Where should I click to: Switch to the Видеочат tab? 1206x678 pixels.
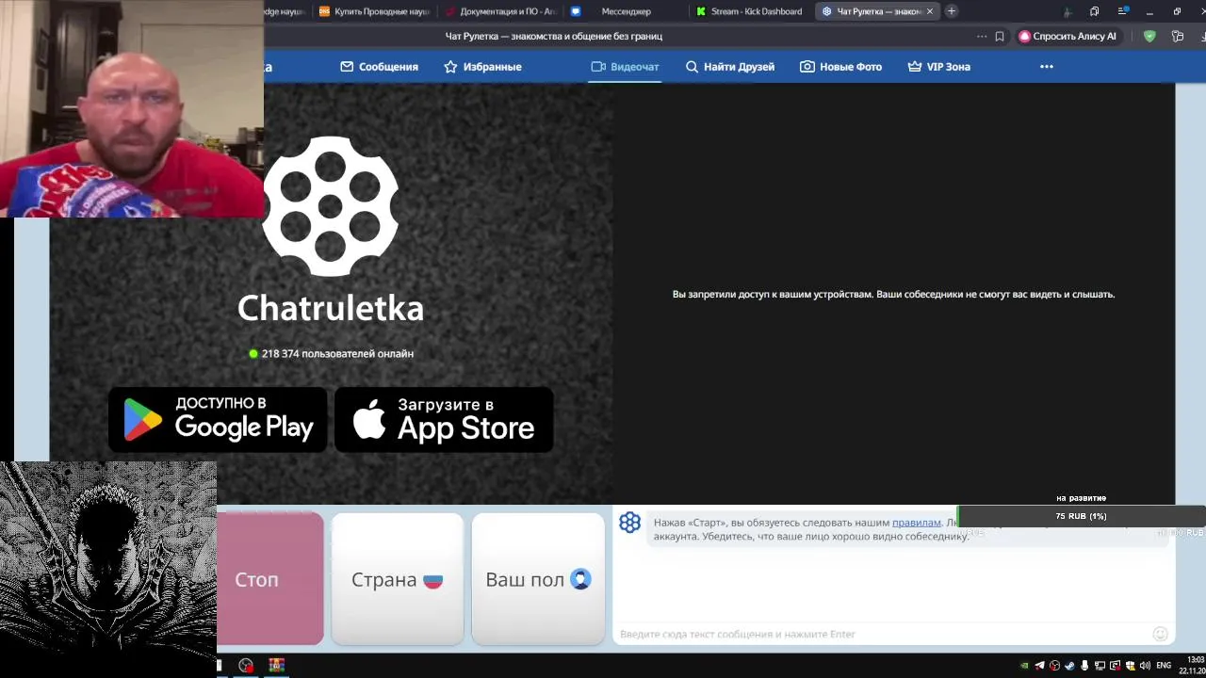(x=625, y=67)
